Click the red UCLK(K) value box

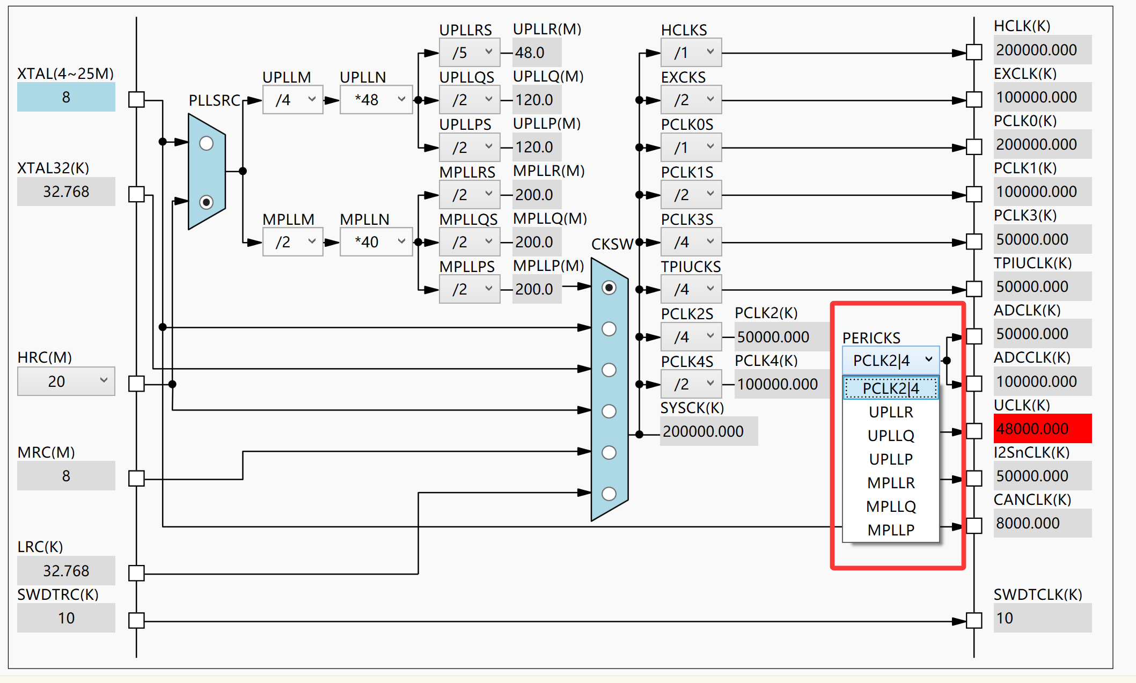point(1042,429)
